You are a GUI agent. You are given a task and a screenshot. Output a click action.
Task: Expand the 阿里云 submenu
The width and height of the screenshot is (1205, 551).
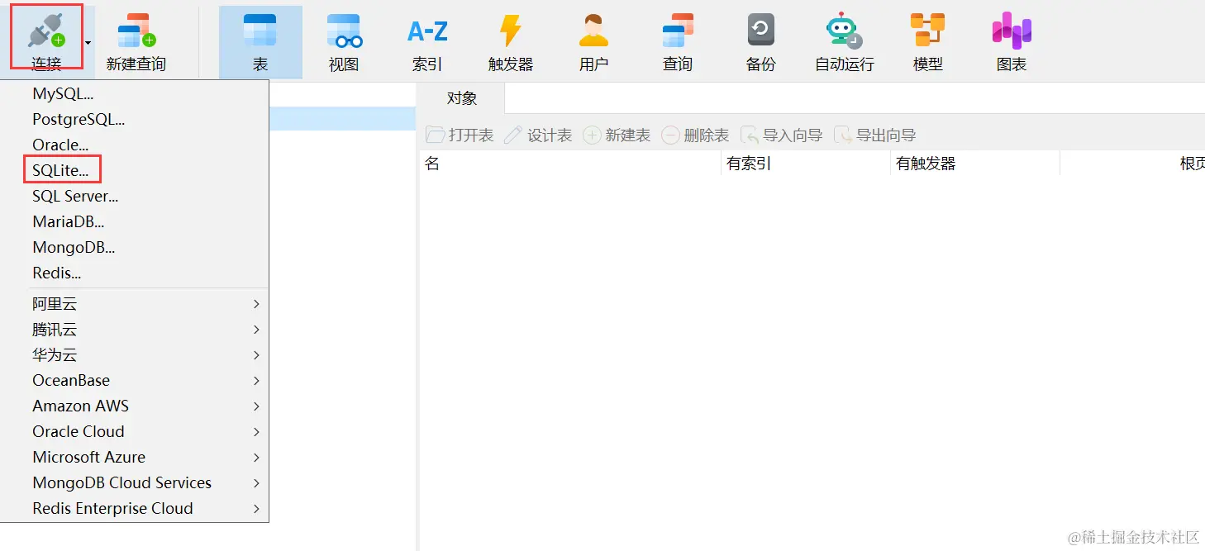coord(136,304)
